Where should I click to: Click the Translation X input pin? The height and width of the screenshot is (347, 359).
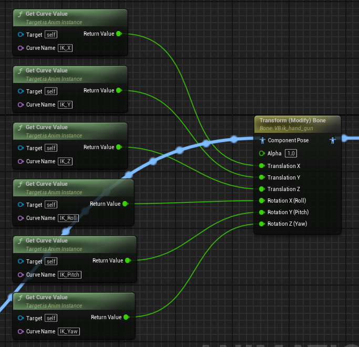(262, 166)
